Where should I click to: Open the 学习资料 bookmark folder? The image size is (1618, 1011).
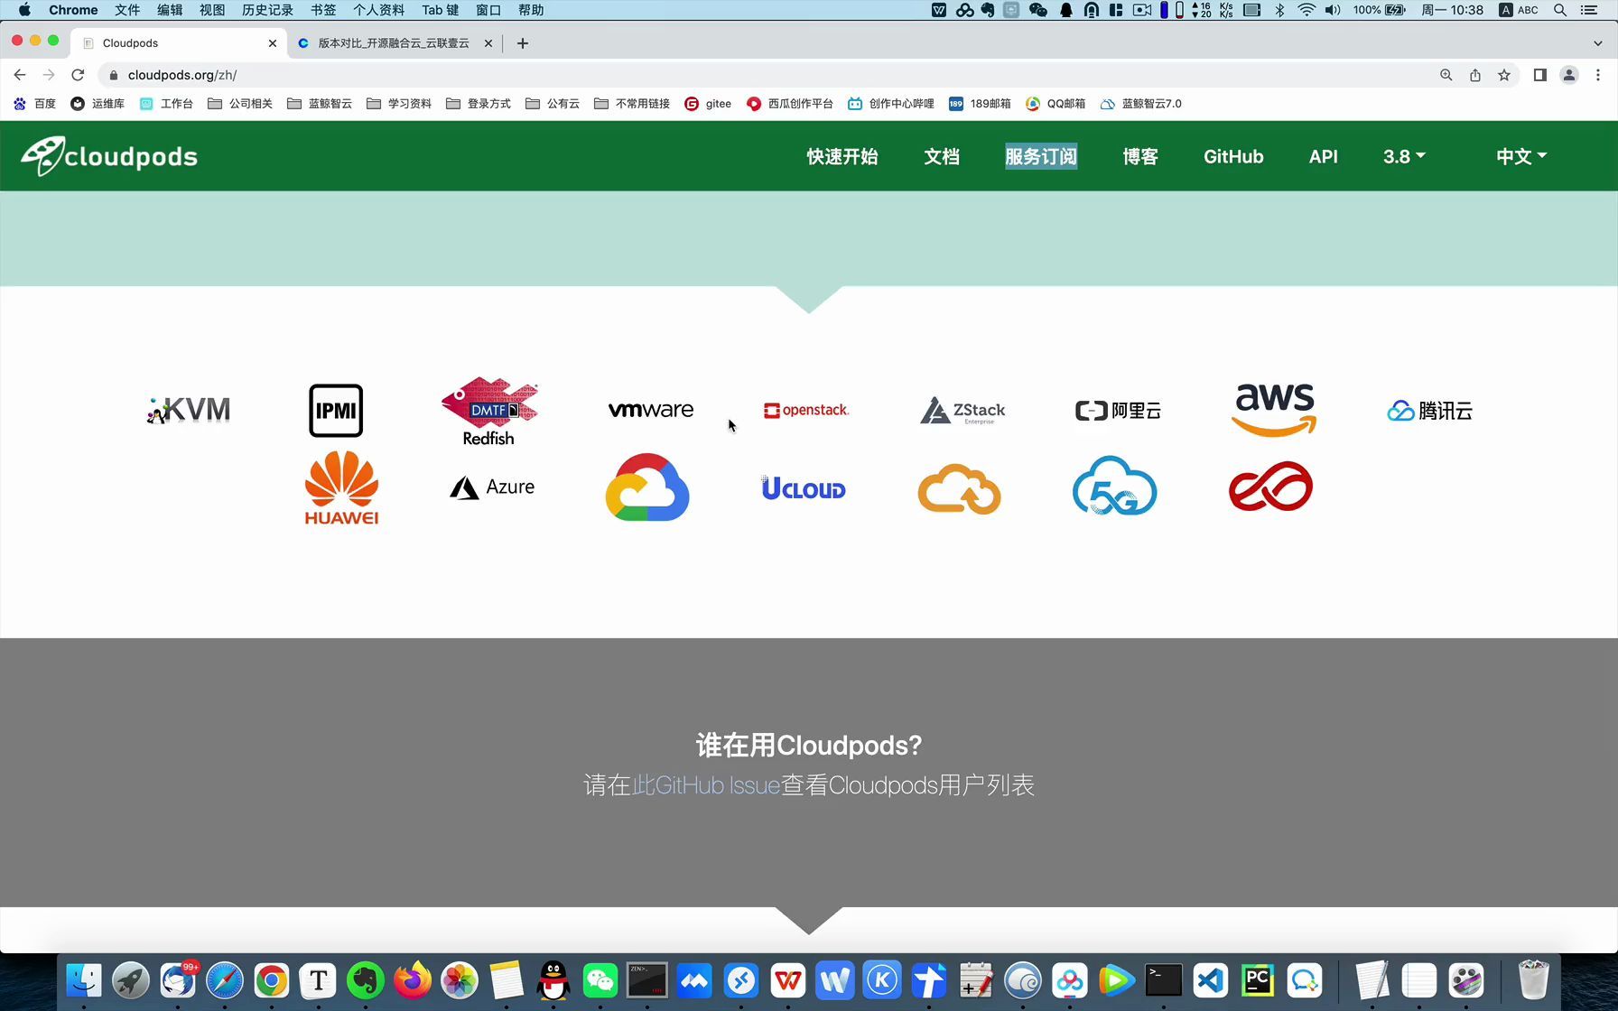399,104
